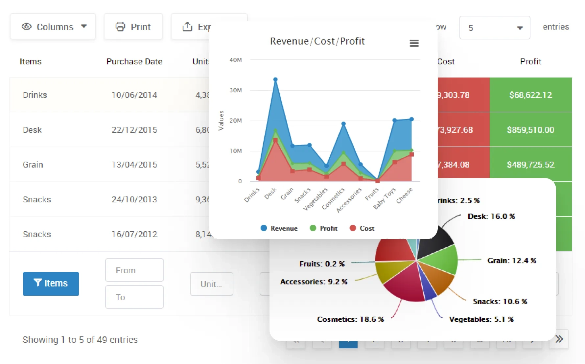Click the From date input field
Image resolution: width=585 pixels, height=364 pixels.
tap(134, 270)
